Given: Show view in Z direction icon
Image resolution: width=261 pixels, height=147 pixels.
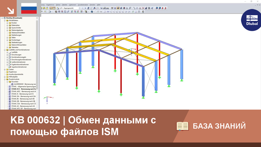Looking at the screenshot, I should click(78, 12).
